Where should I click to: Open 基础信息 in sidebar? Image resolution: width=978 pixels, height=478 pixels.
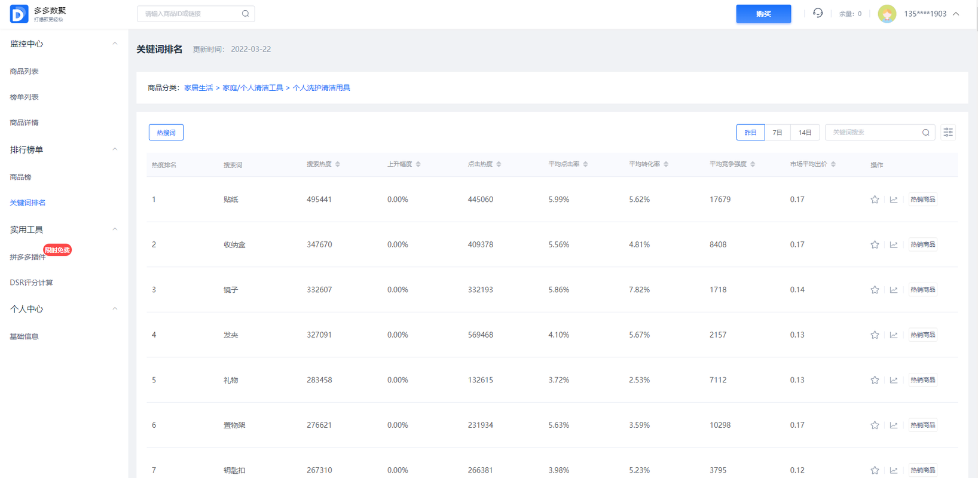(25, 336)
